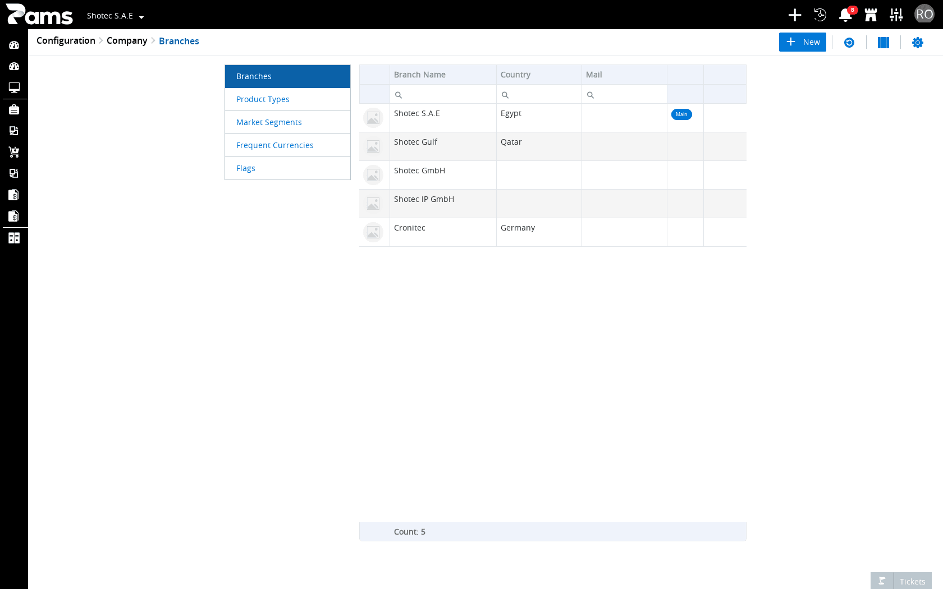The width and height of the screenshot is (943, 589).
Task: Sort by Country column header
Action: point(539,75)
